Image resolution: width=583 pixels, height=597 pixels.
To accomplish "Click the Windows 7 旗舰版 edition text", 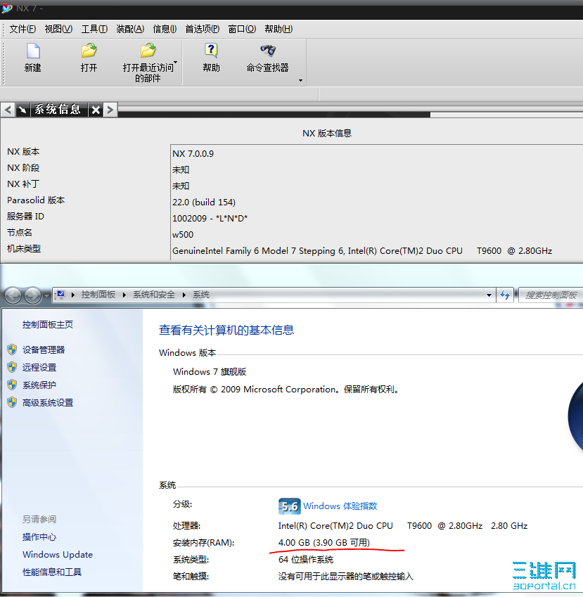I will tap(210, 371).
